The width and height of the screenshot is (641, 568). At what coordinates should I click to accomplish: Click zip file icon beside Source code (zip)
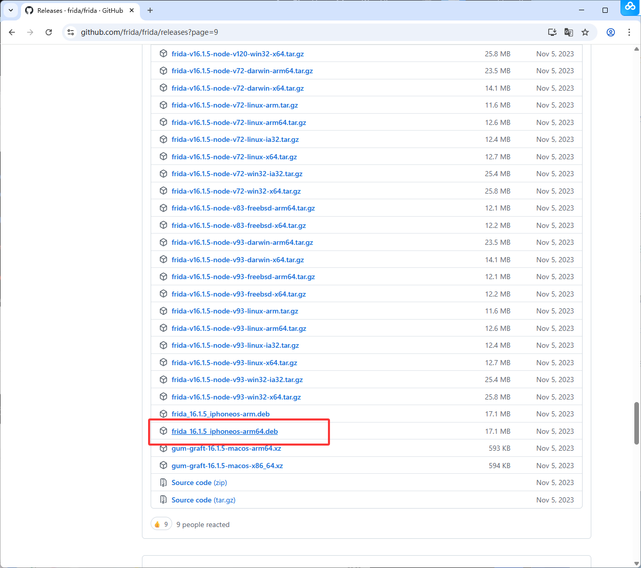[x=163, y=482]
